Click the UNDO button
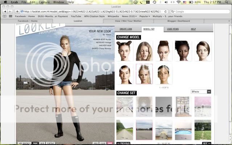The image size is (232, 145). 96,143
